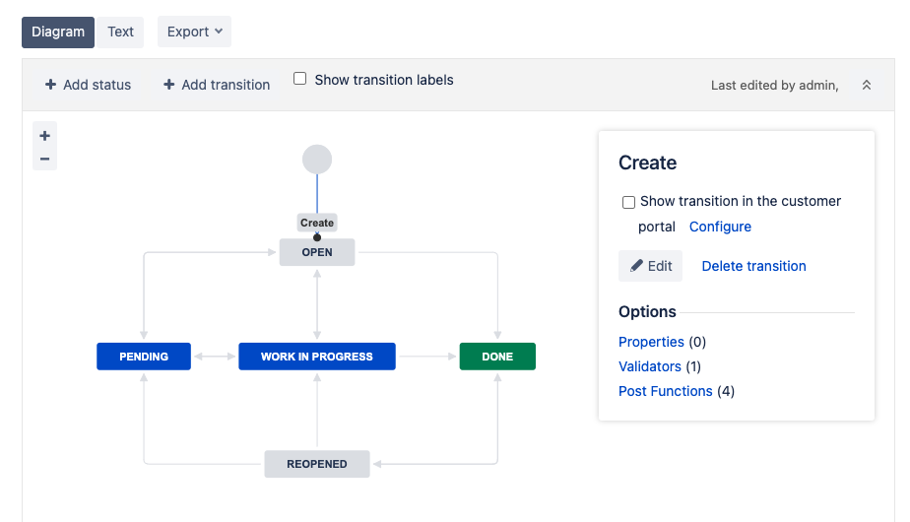View the Validators list
Image resolution: width=910 pixels, height=522 pixels.
pos(649,366)
